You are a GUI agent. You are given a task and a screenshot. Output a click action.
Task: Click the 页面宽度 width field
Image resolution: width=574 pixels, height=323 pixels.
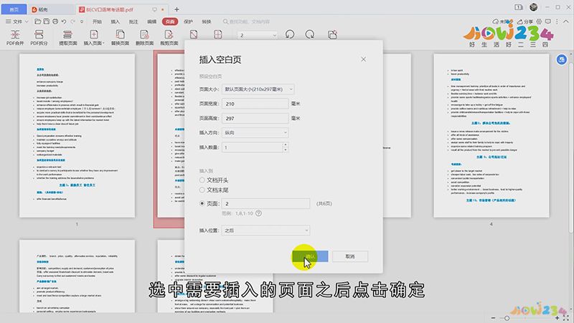tap(255, 103)
